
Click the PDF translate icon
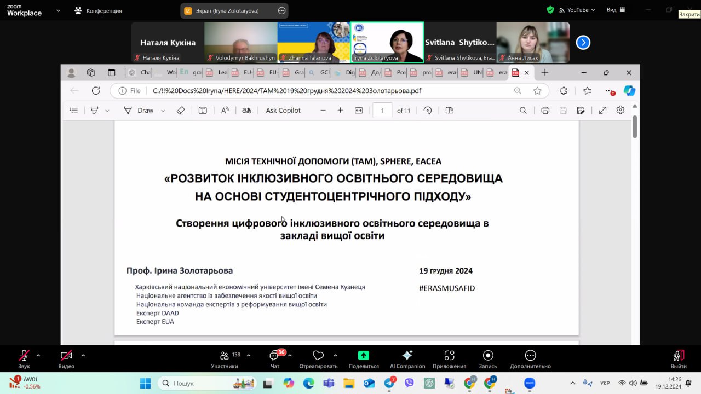coord(247,111)
